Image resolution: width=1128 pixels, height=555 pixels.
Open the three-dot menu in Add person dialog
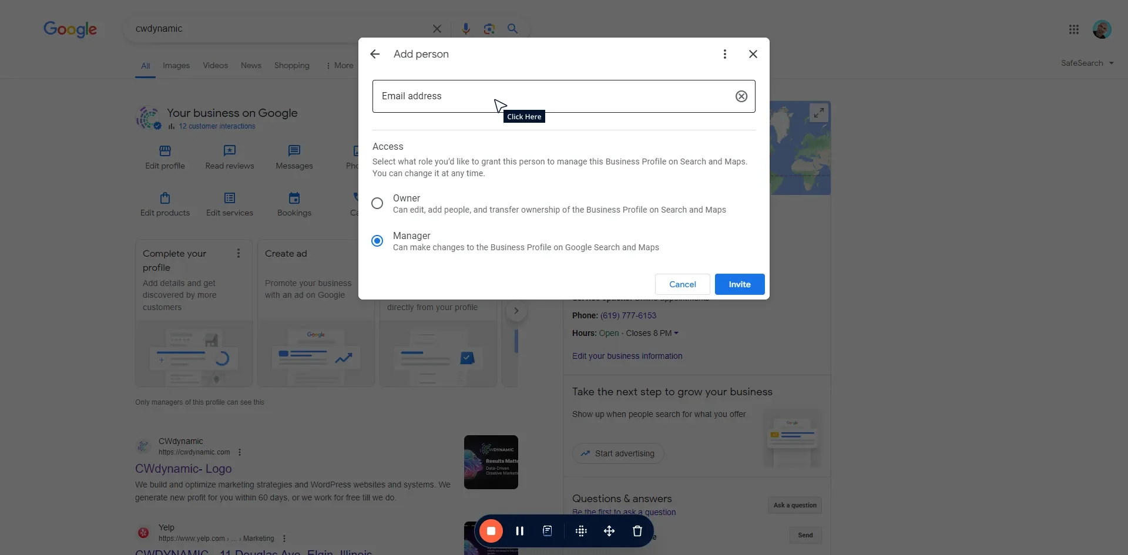click(x=724, y=54)
